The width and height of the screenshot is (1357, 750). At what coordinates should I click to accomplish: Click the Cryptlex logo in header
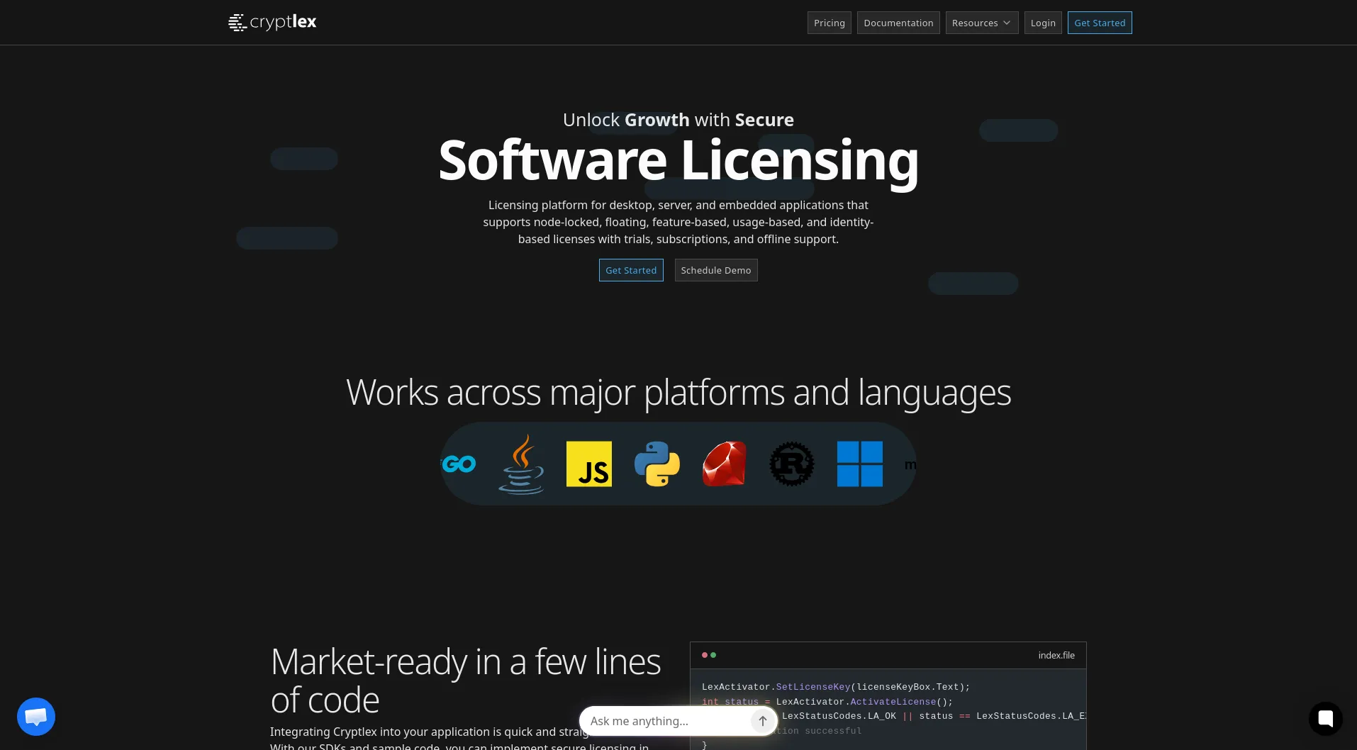[272, 23]
